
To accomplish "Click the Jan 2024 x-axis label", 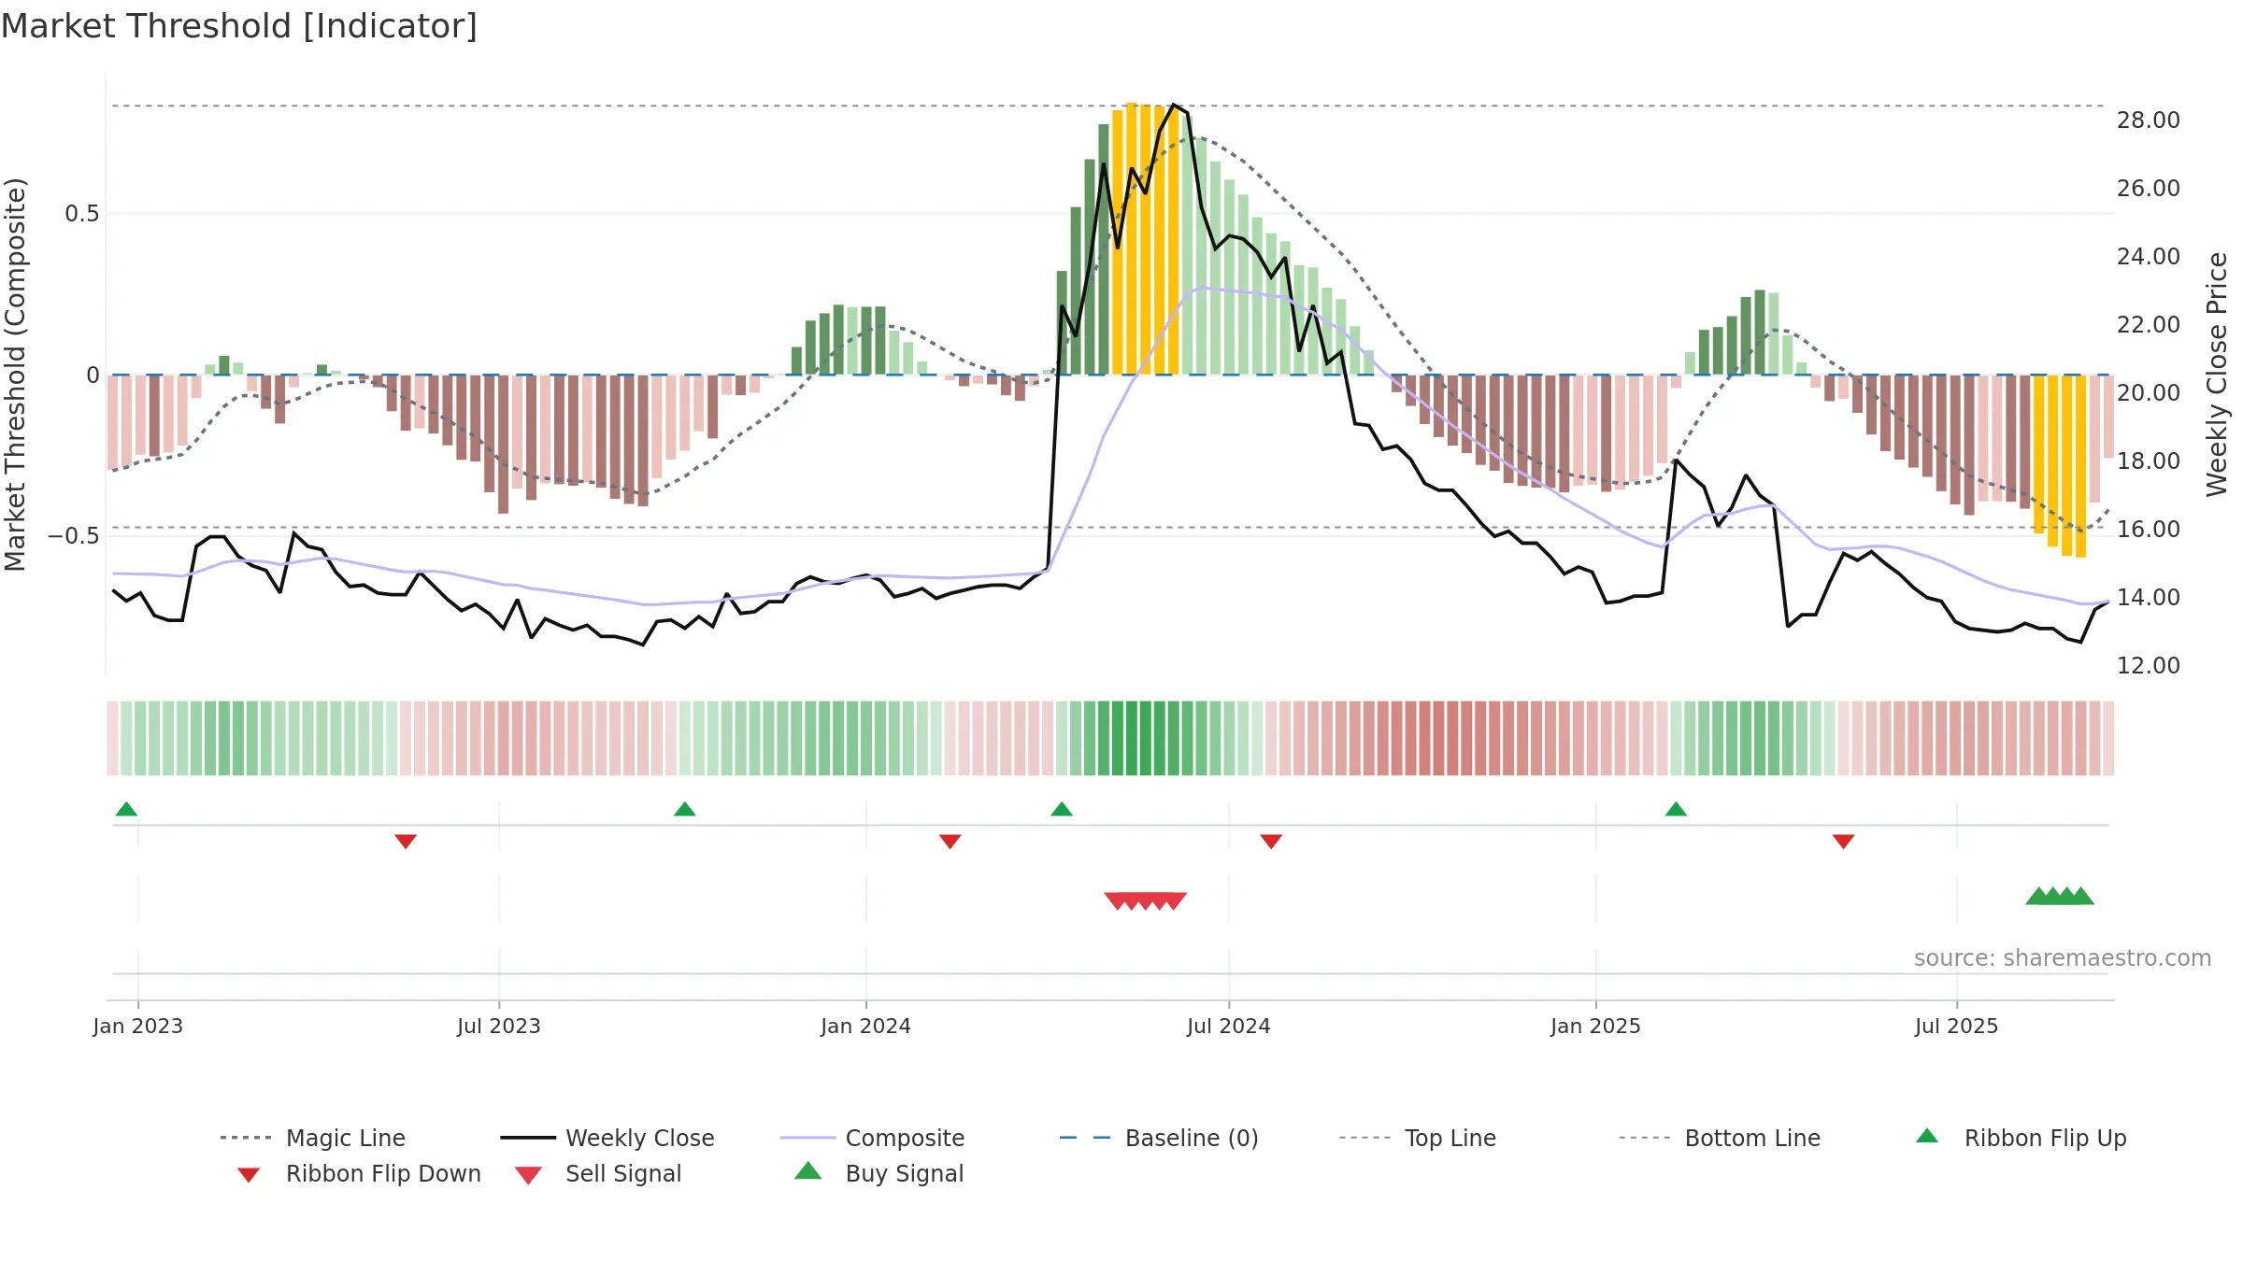I will click(866, 1026).
